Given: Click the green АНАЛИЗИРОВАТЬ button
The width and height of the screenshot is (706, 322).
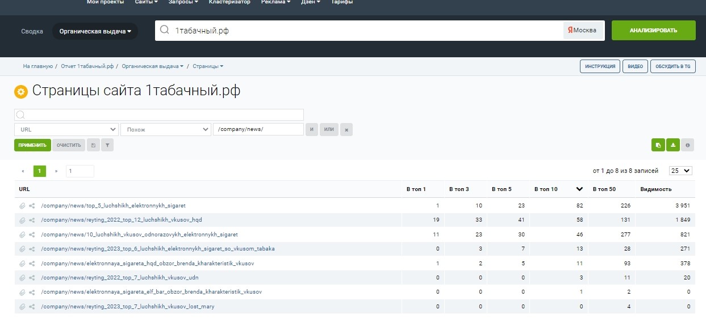Looking at the screenshot, I should click(653, 31).
